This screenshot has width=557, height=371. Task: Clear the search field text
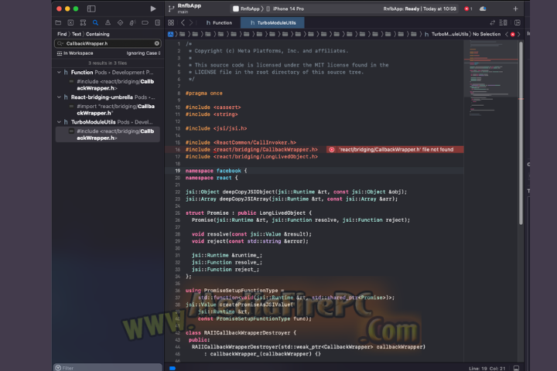[x=156, y=43]
